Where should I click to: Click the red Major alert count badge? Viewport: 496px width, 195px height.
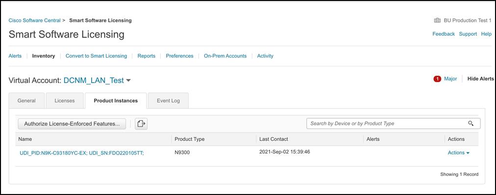[437, 79]
